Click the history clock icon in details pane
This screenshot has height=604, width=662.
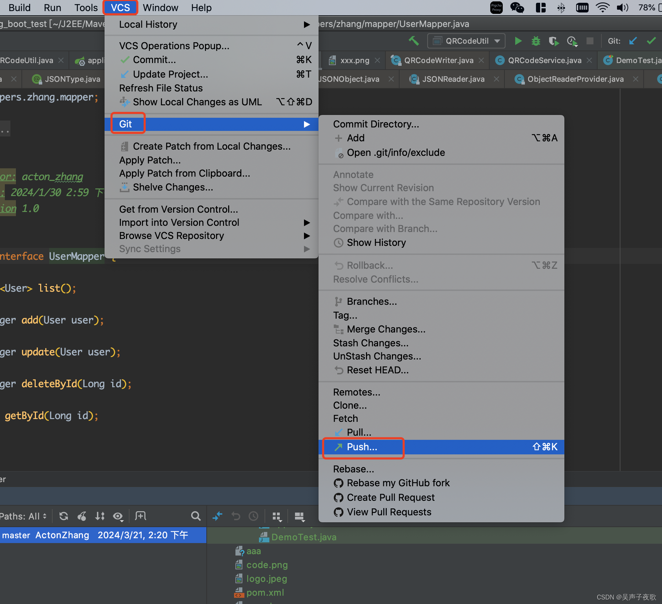pos(253,516)
